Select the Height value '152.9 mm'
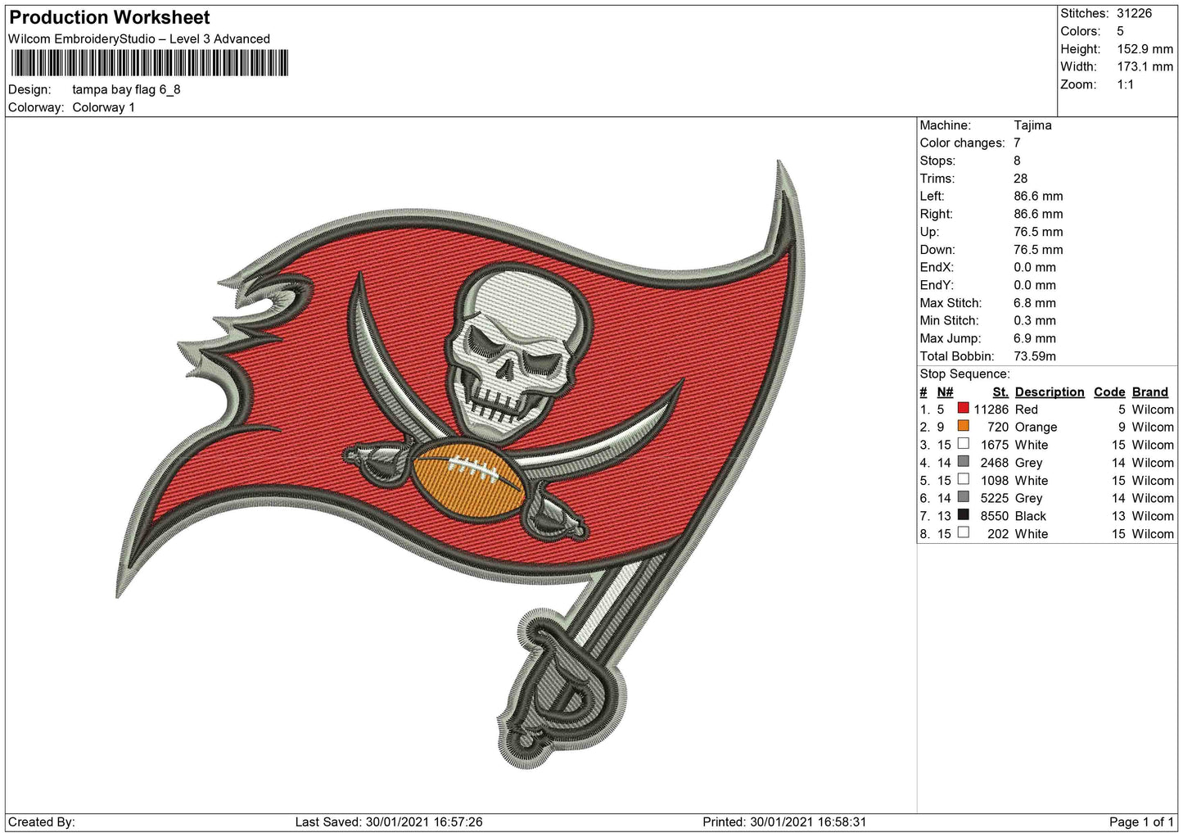Image resolution: width=1183 pixels, height=833 pixels. coord(1145,49)
